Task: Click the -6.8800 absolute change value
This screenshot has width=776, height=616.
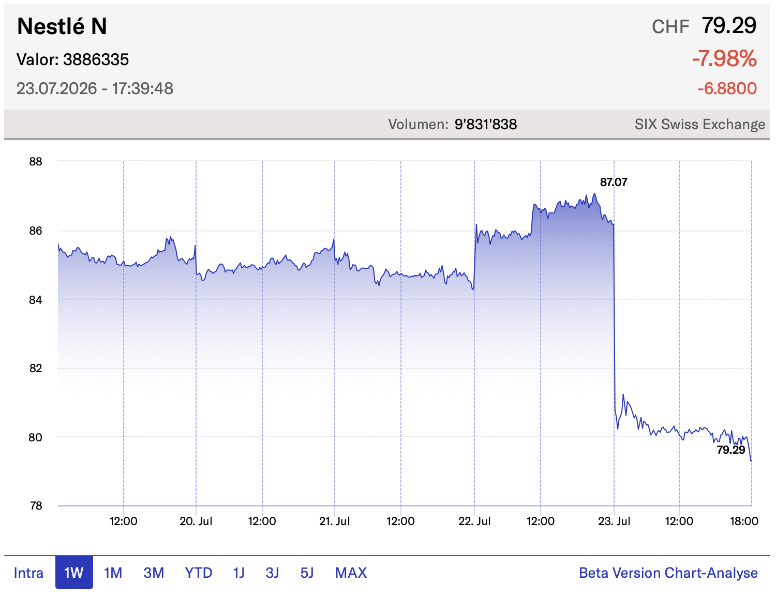Action: [727, 88]
